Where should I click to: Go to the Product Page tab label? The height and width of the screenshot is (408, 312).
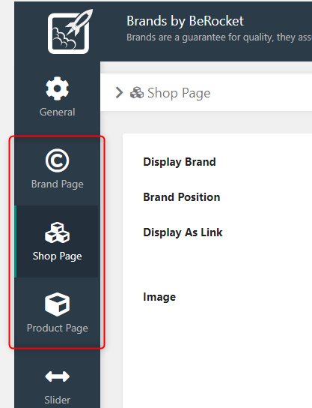[x=58, y=328]
